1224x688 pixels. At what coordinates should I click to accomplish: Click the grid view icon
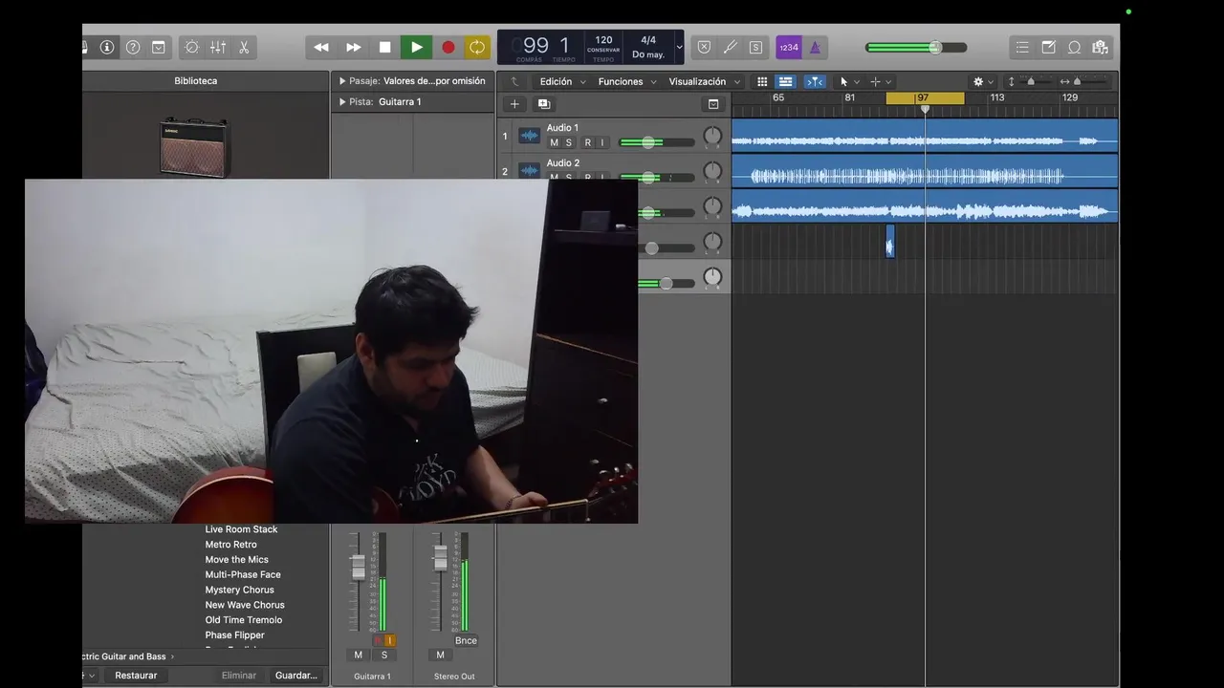pos(762,81)
